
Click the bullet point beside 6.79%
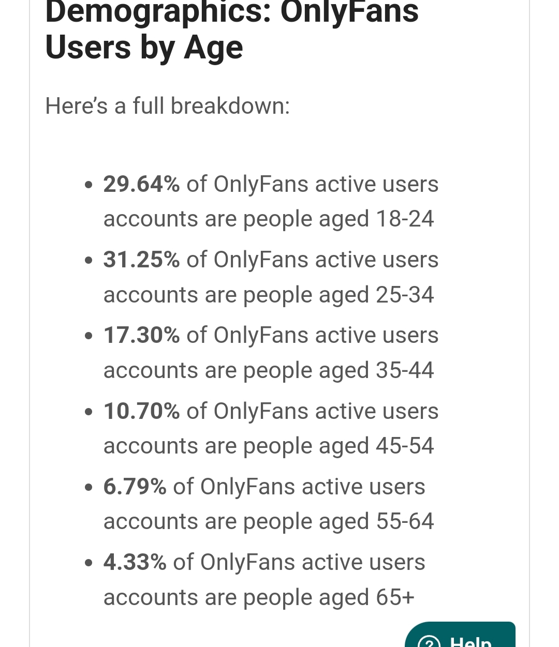90,488
